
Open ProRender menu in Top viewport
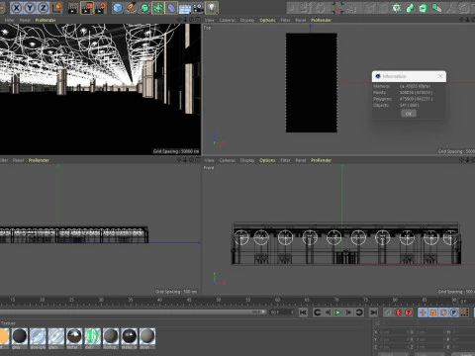pos(321,20)
